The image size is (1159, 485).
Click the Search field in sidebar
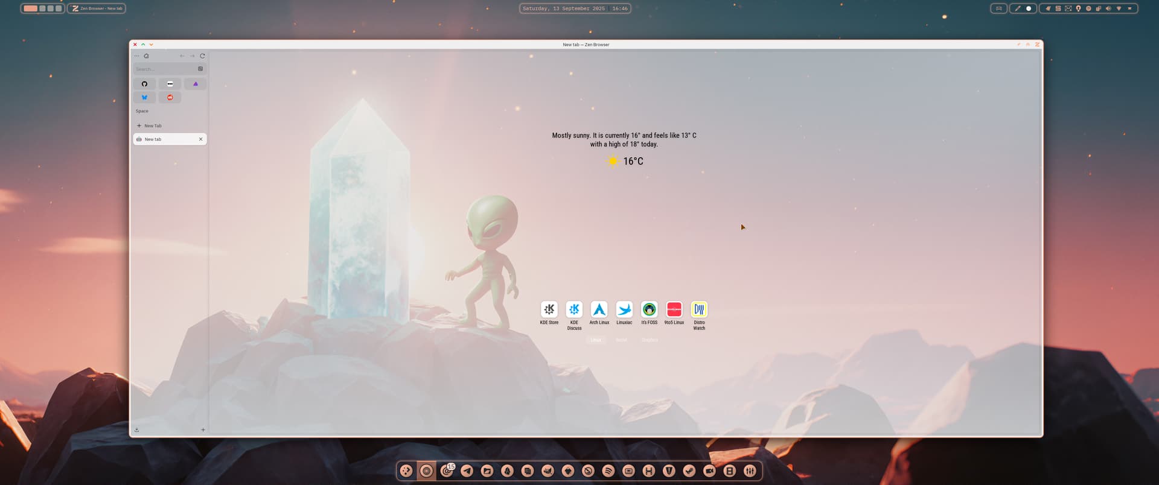pyautogui.click(x=163, y=69)
